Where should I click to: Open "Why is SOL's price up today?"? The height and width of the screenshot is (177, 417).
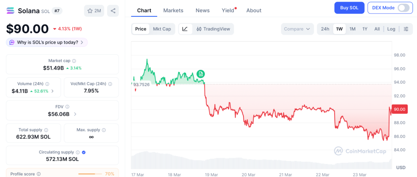tap(47, 42)
